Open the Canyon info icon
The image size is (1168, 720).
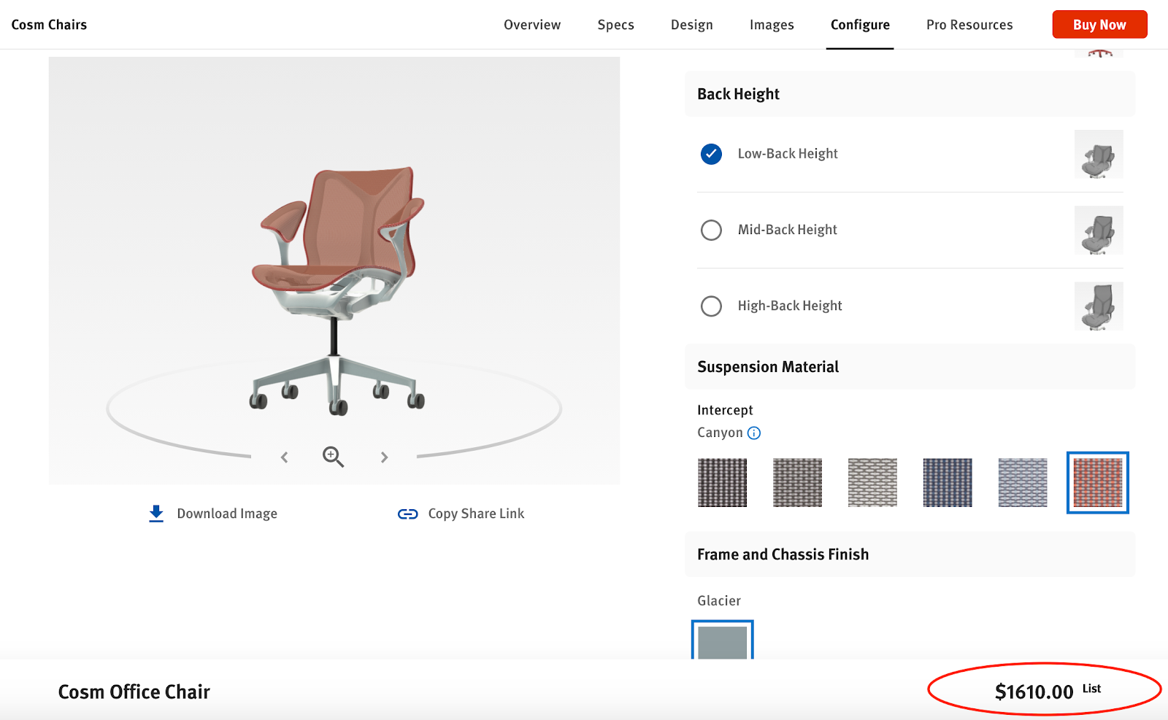tap(754, 433)
